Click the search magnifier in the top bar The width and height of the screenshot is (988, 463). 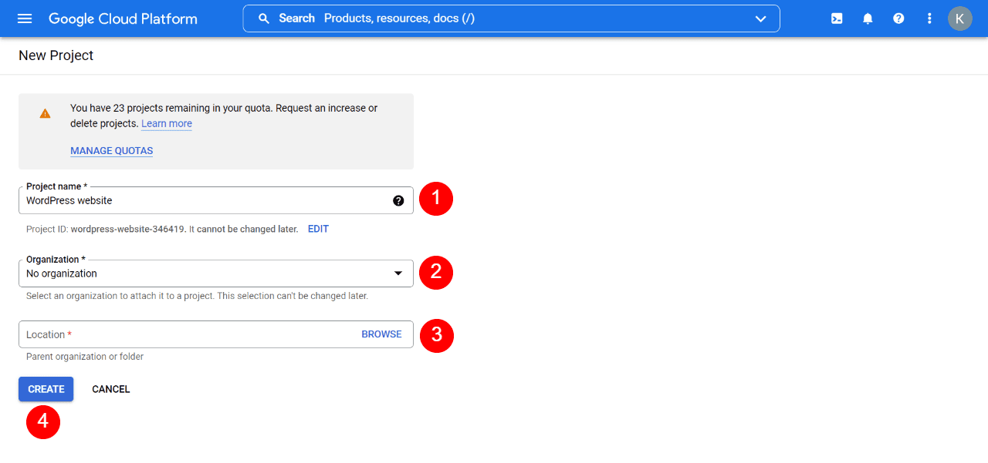(x=263, y=18)
